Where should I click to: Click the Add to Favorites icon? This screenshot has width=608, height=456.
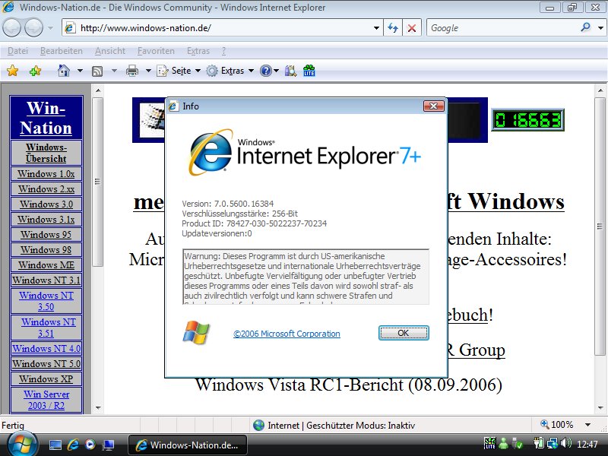point(35,71)
